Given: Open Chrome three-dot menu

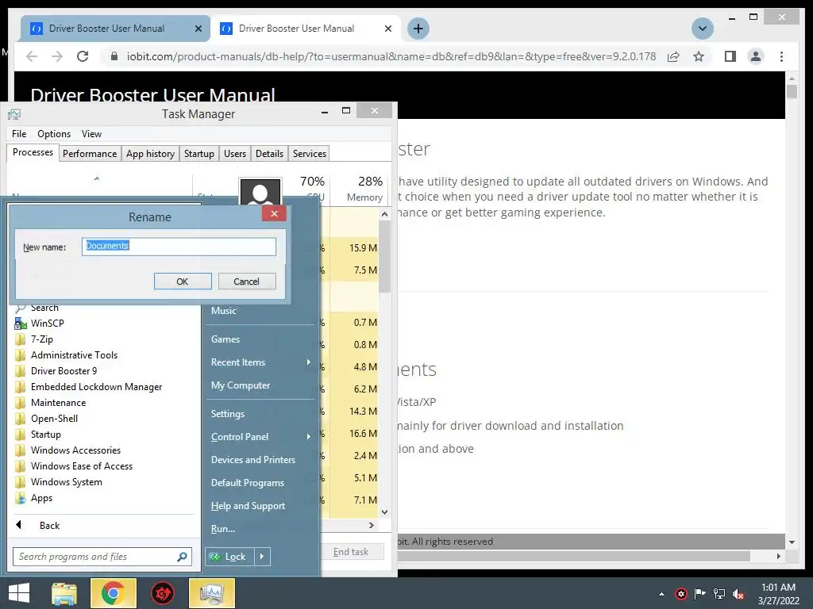Looking at the screenshot, I should (781, 56).
